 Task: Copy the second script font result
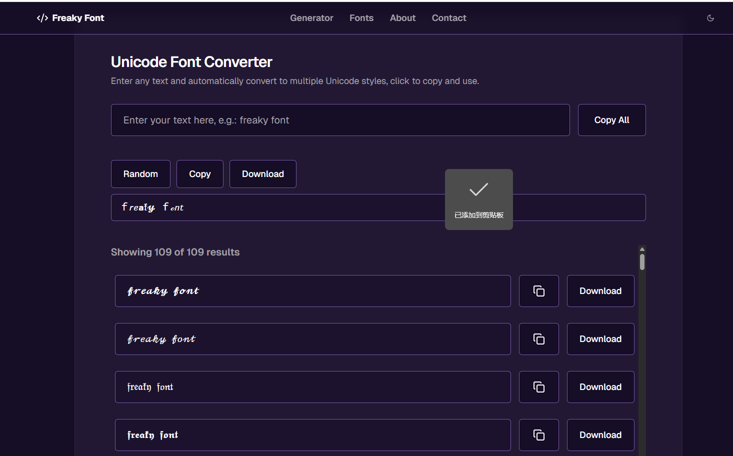pos(538,339)
